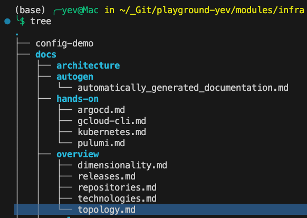The width and height of the screenshot is (307, 218).
Task: Click automatically_generated_documentation.md file name
Action: [x=183, y=88]
